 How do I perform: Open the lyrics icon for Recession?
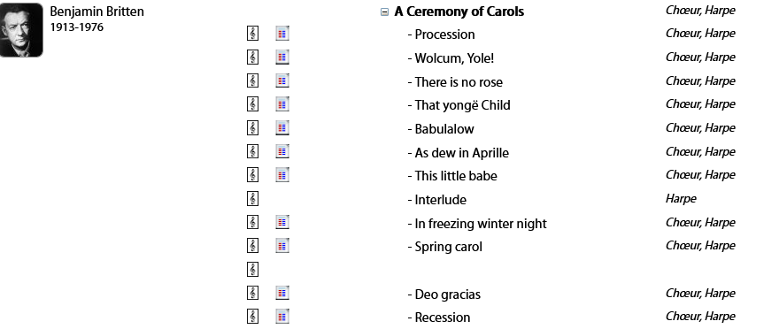(x=282, y=316)
